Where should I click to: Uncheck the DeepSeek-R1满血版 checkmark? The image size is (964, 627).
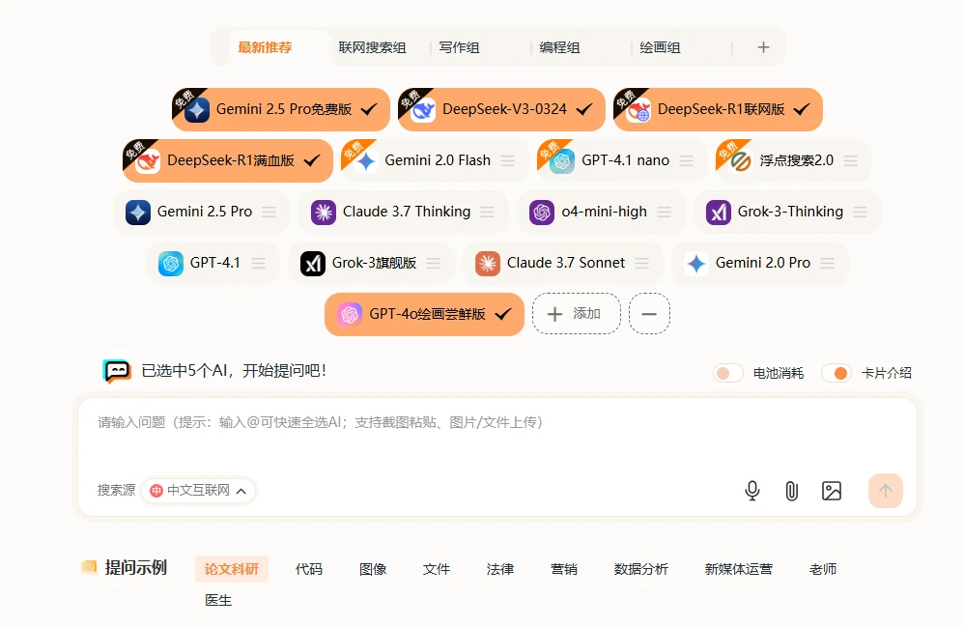(x=312, y=160)
